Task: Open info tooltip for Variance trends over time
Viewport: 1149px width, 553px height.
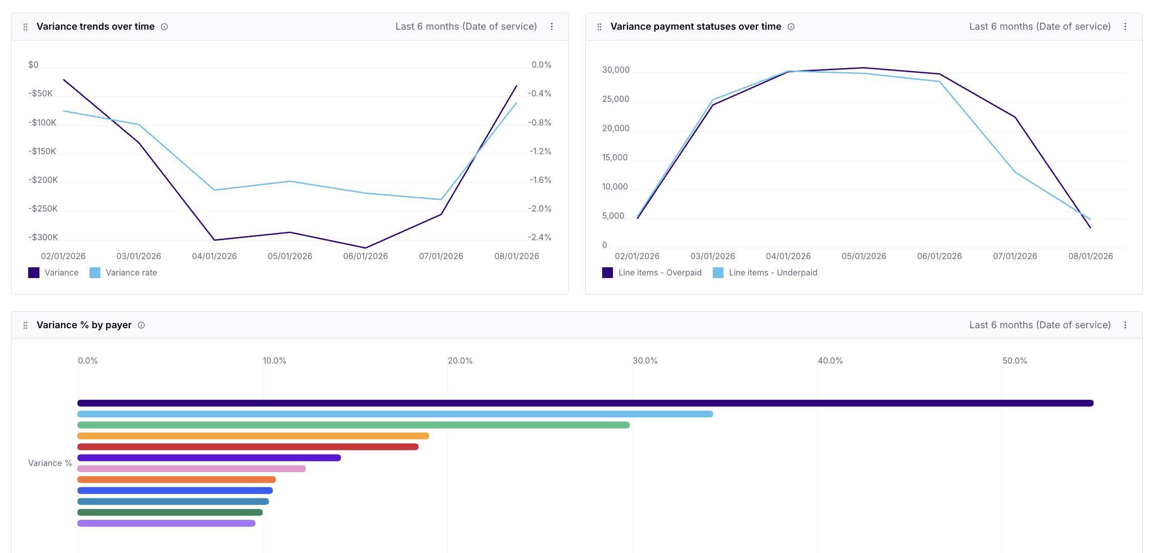Action: [x=164, y=27]
